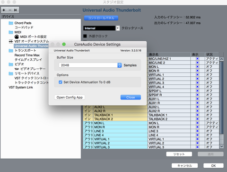Click the remove device minus icon
This screenshot has height=172, width=227.
[x=10, y=10]
